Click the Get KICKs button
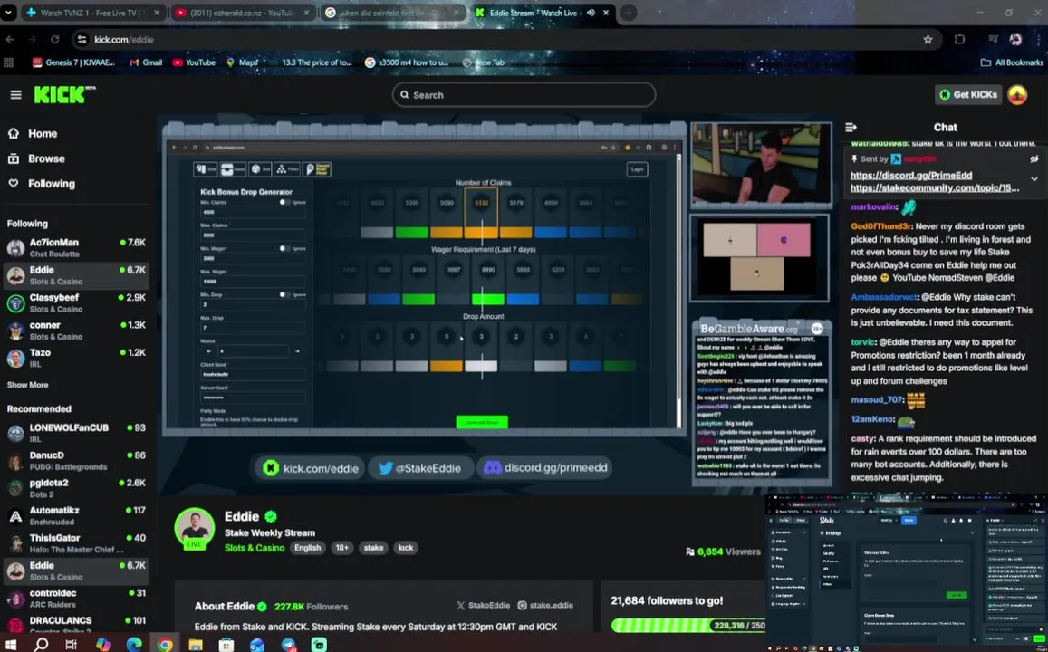The width and height of the screenshot is (1048, 652). (967, 95)
